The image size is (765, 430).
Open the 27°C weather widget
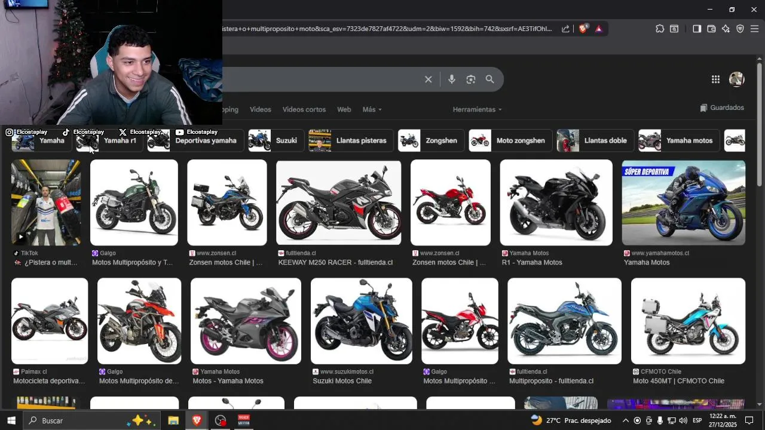click(571, 420)
